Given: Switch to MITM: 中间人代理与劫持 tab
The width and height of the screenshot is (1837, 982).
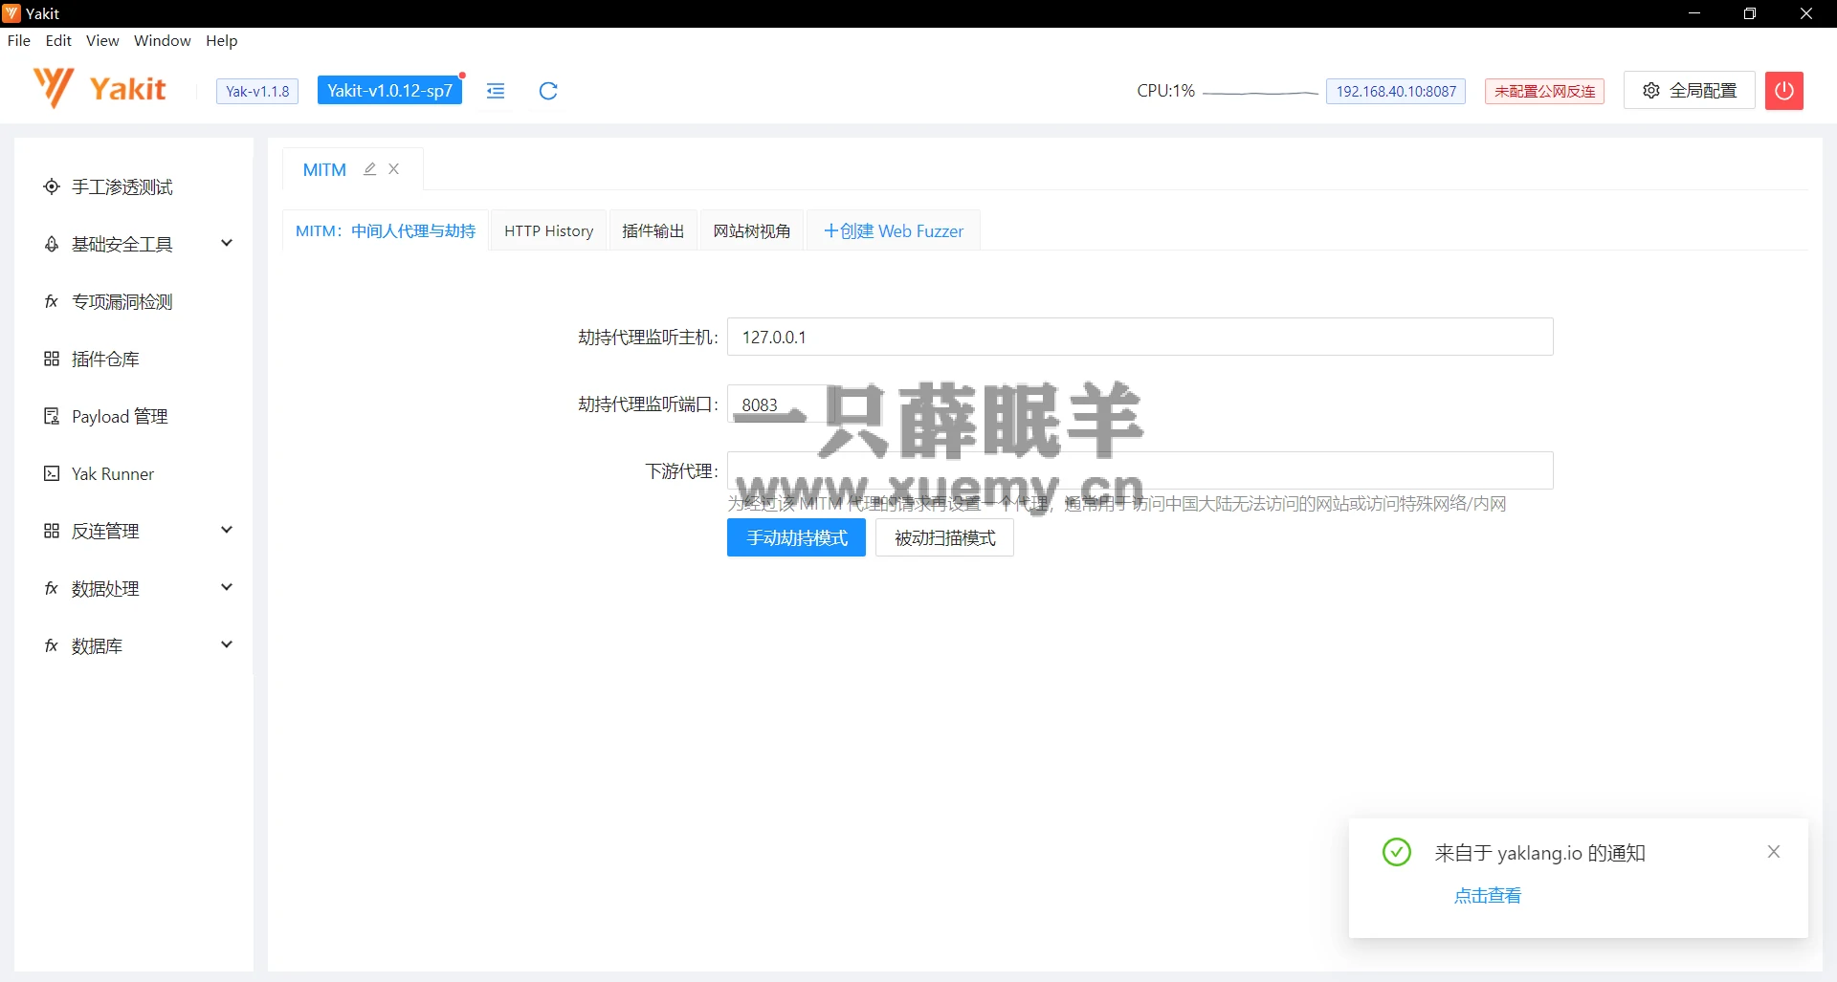Looking at the screenshot, I should [386, 230].
